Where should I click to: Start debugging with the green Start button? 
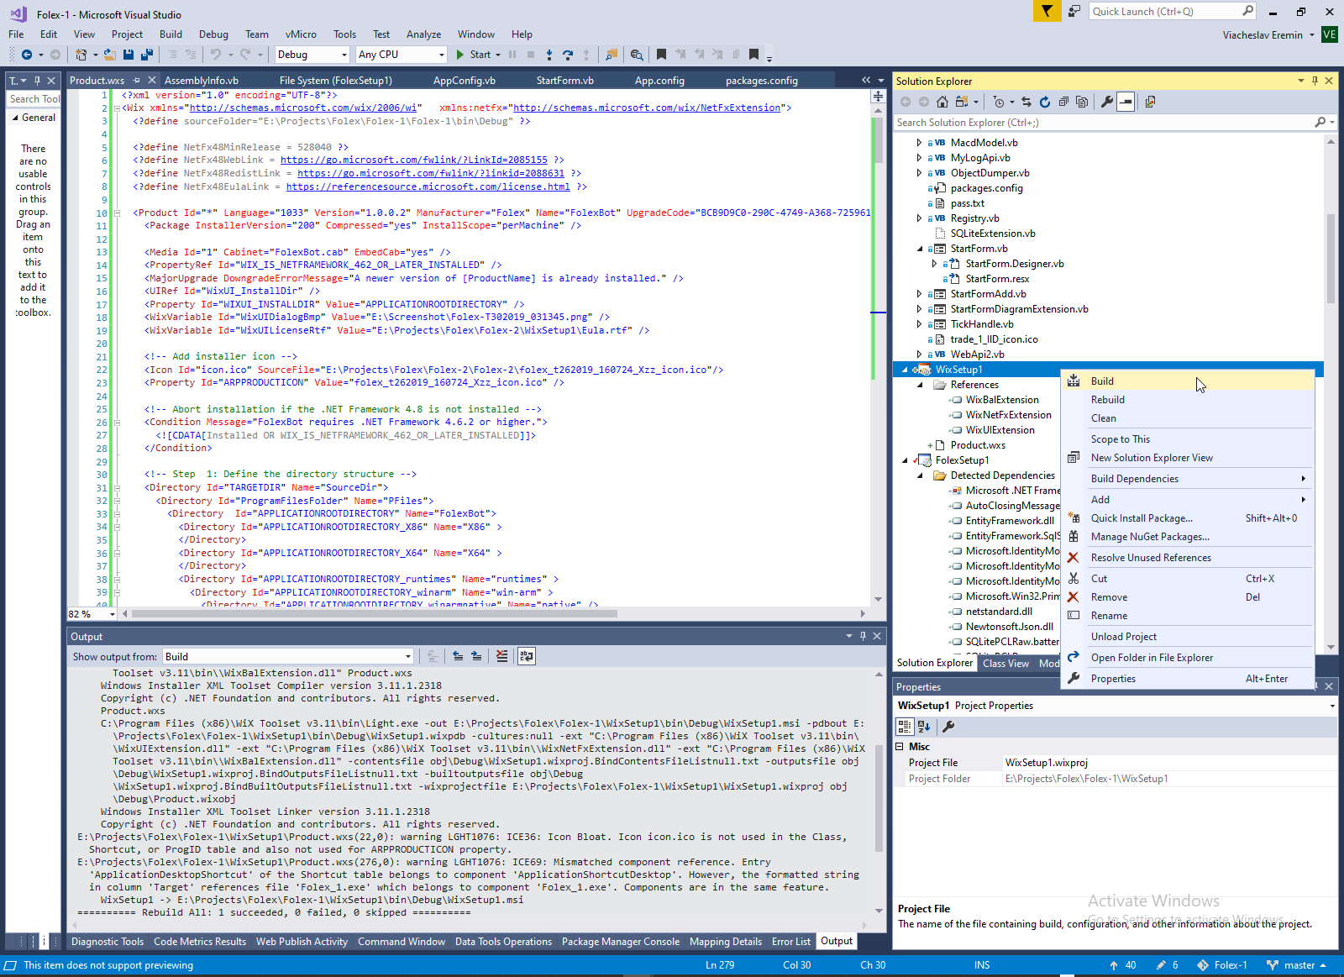(x=473, y=55)
